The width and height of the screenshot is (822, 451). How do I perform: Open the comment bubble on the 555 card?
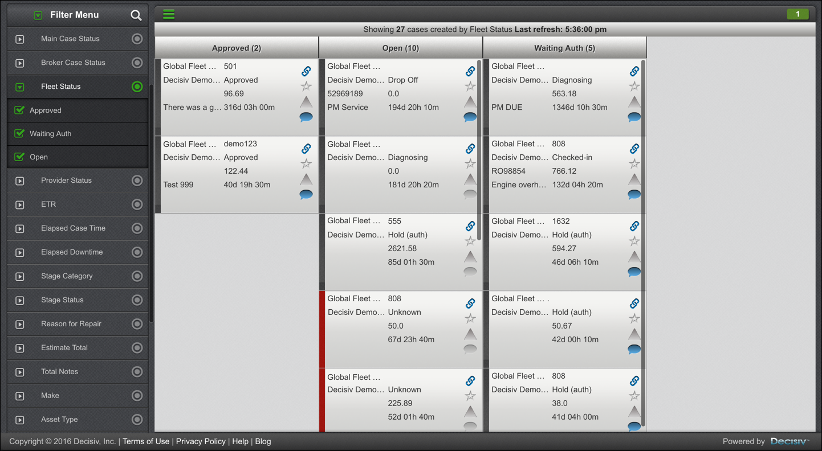470,272
